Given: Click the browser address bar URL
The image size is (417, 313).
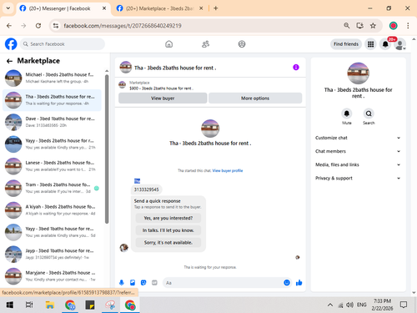Looking at the screenshot, I should point(123,26).
